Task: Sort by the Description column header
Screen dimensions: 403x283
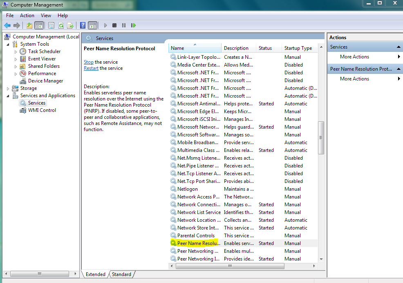Action: coord(239,48)
